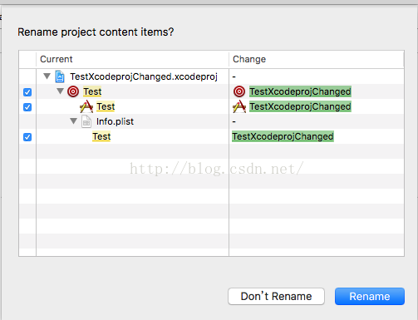
Task: Select the Info.plist row label
Action: pos(115,121)
